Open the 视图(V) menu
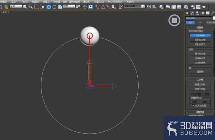This screenshot has height=140, width=215. pyautogui.click(x=35, y=2)
